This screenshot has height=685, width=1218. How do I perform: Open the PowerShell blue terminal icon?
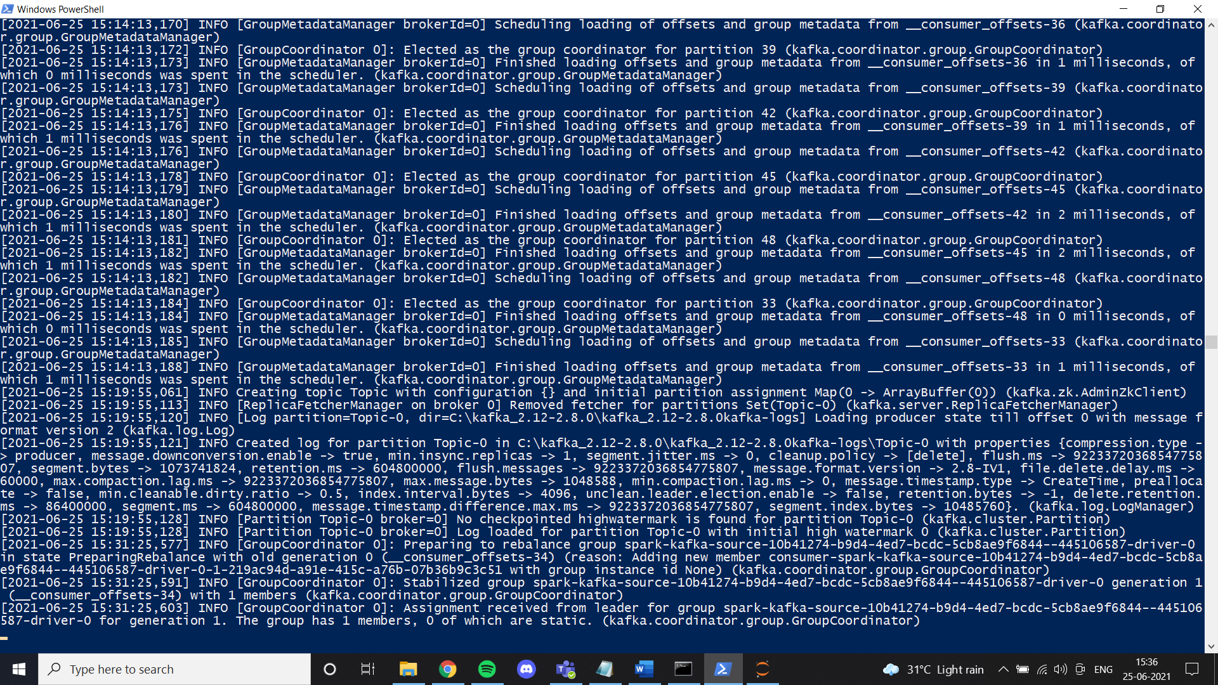pos(722,669)
